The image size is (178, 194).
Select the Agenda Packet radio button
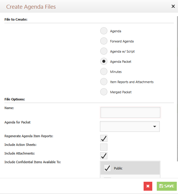tap(104, 61)
